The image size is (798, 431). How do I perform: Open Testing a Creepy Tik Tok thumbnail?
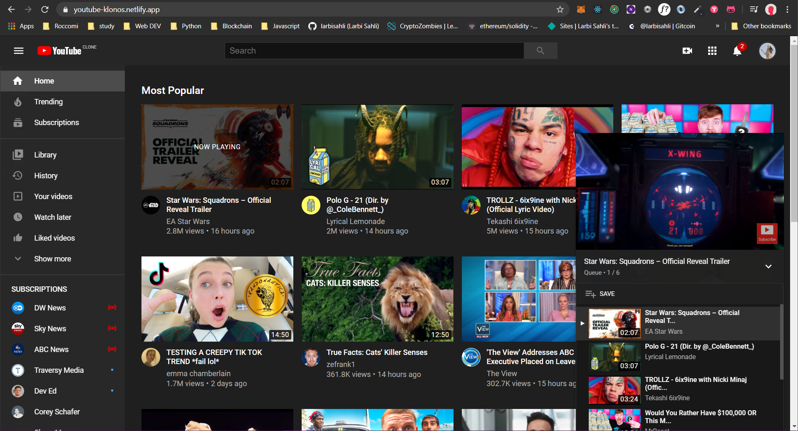click(217, 299)
